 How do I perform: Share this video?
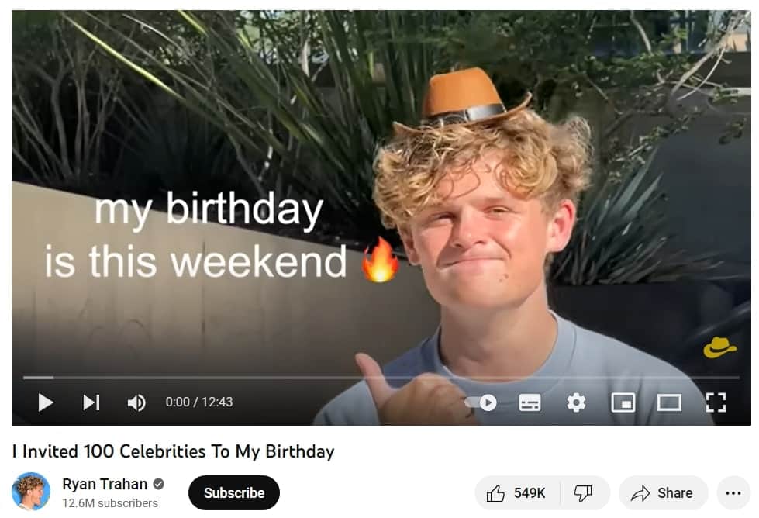tap(663, 493)
